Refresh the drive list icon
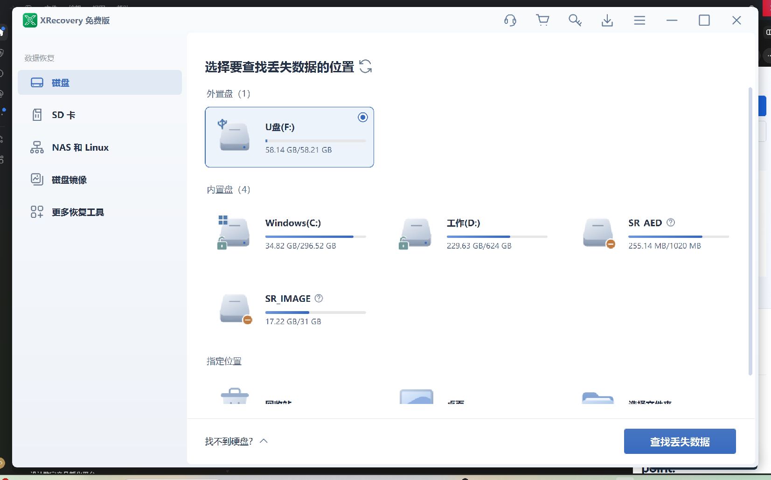 pos(366,67)
